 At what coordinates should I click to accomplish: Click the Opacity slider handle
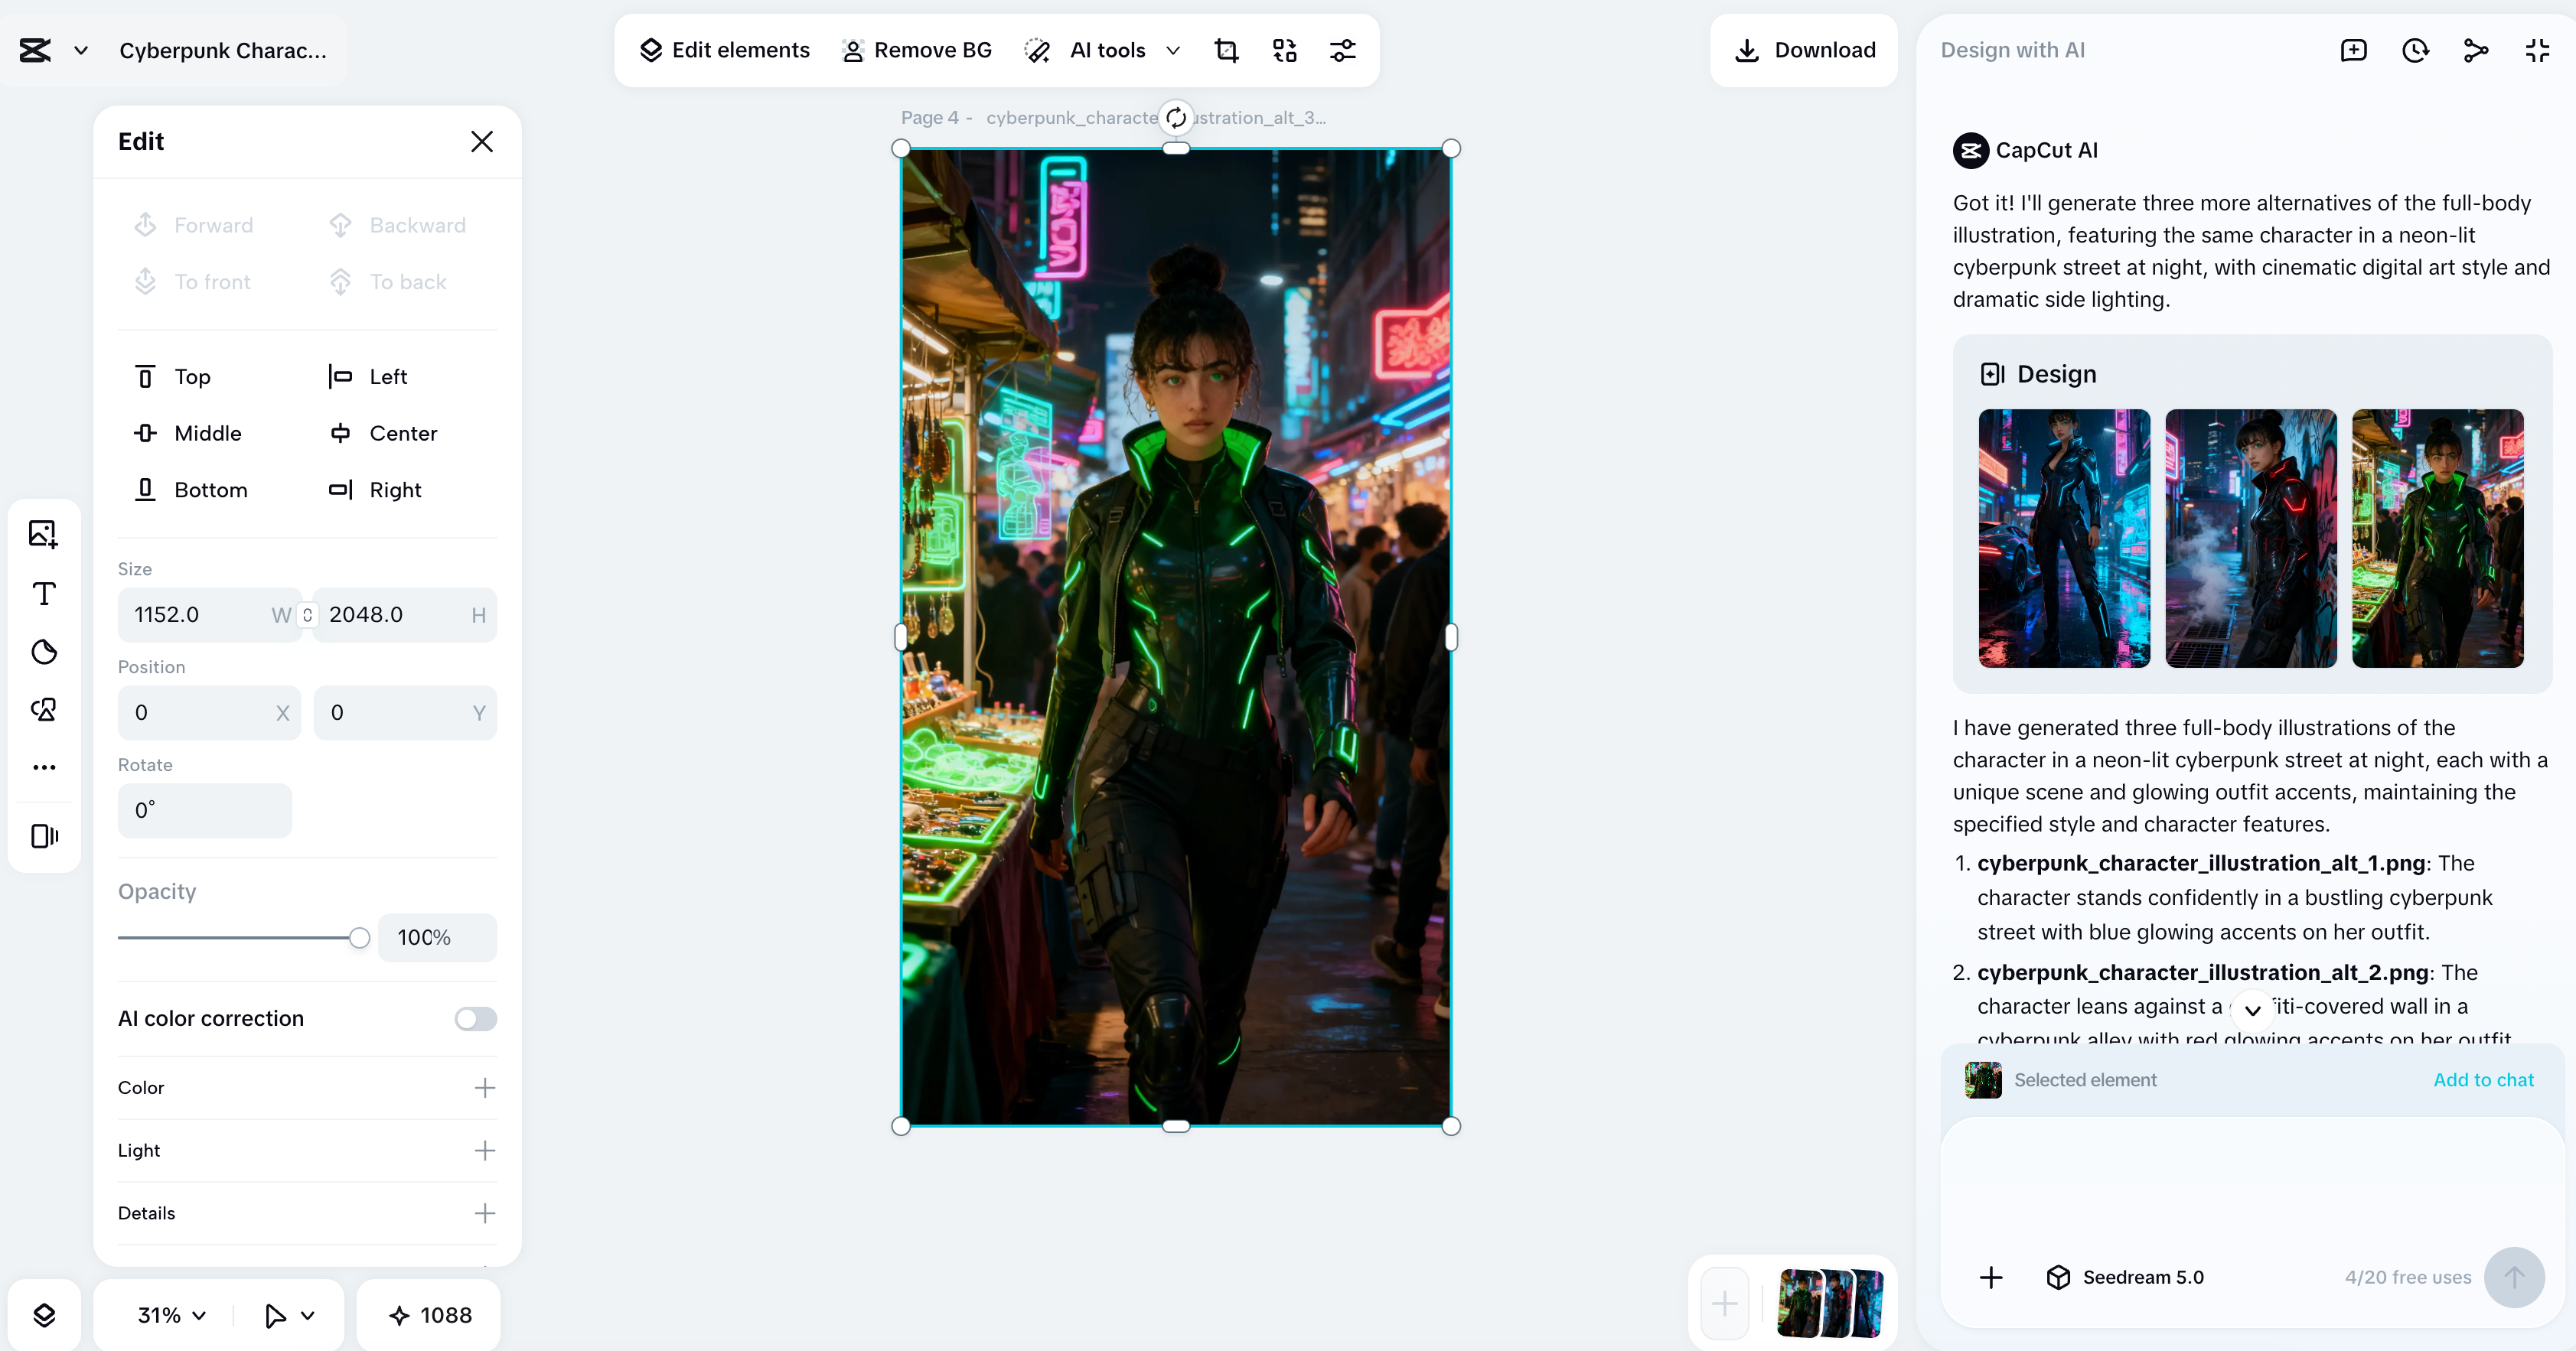[x=359, y=937]
